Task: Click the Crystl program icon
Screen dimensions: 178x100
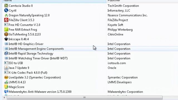Action: tap(6, 11)
